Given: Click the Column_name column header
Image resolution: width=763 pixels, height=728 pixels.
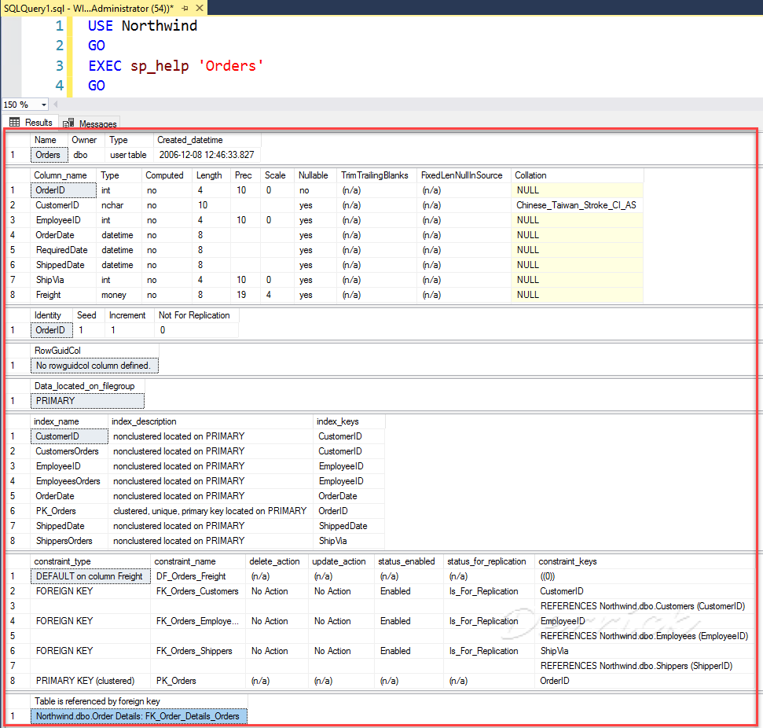Looking at the screenshot, I should (x=64, y=175).
